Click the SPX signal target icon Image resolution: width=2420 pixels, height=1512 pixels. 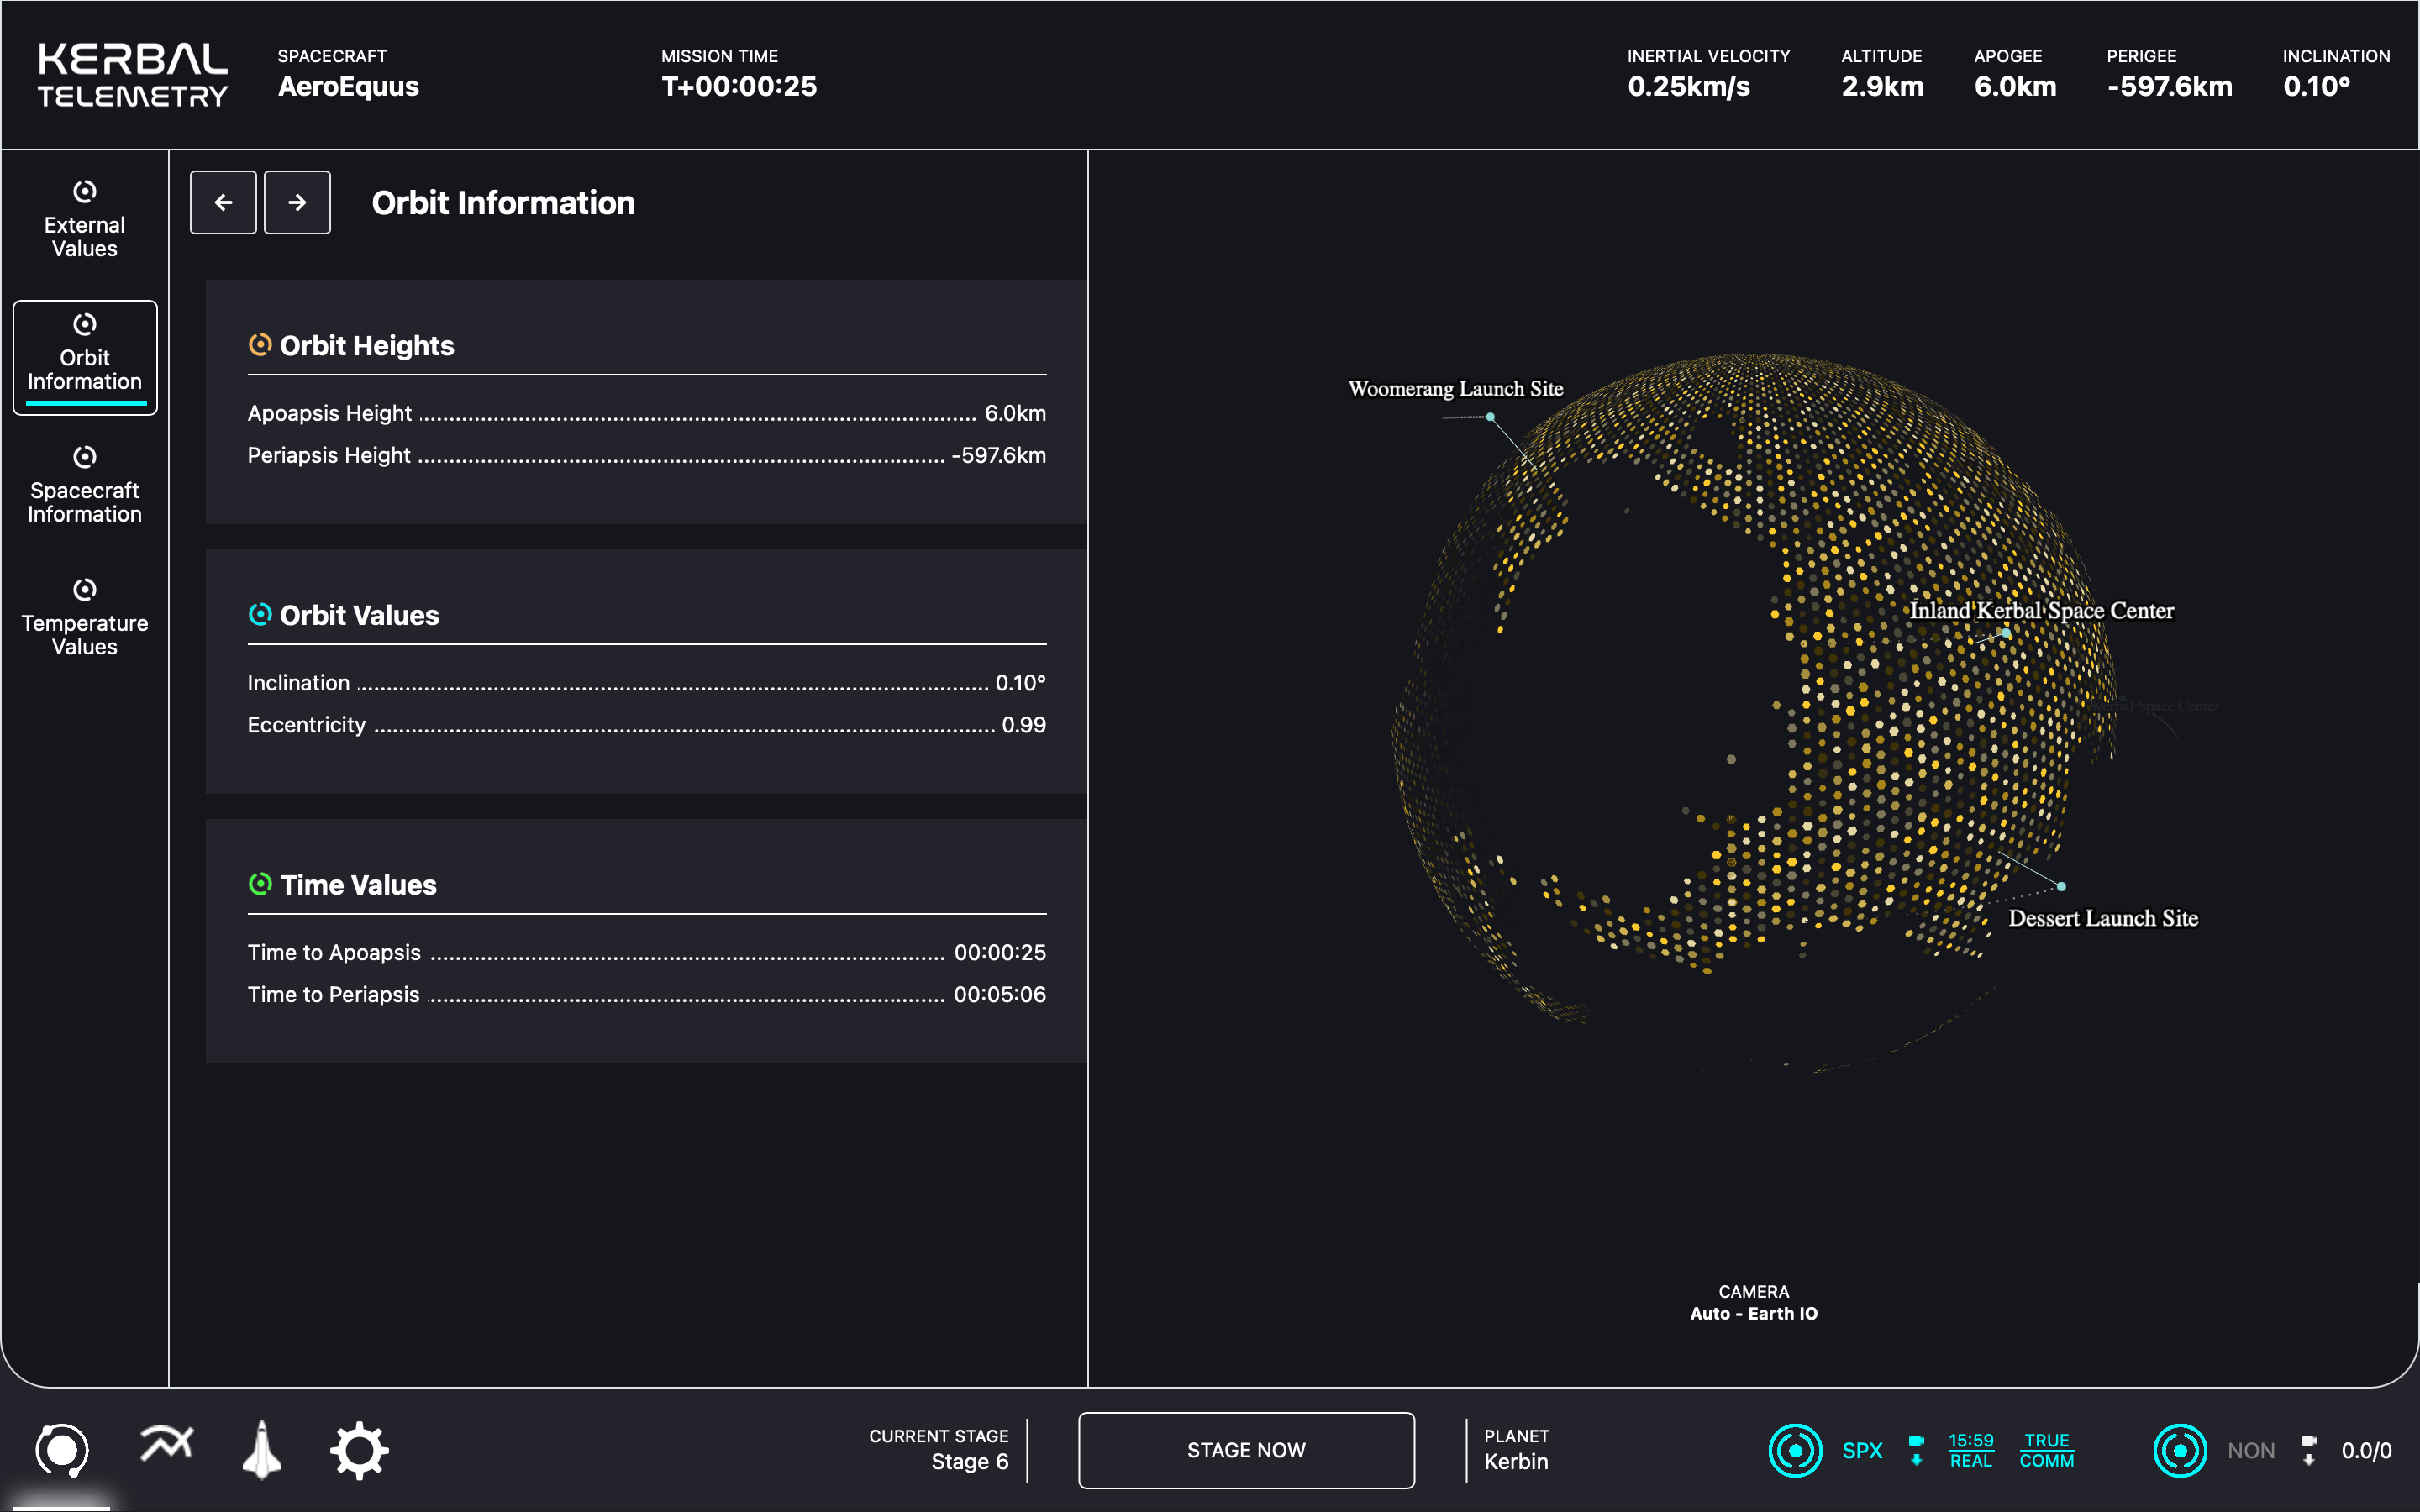(x=1795, y=1450)
